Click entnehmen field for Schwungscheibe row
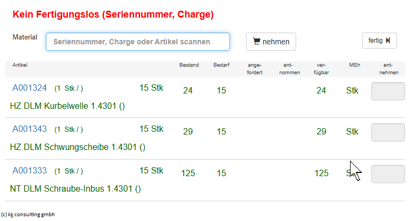The width and height of the screenshot is (413, 221). click(x=388, y=132)
